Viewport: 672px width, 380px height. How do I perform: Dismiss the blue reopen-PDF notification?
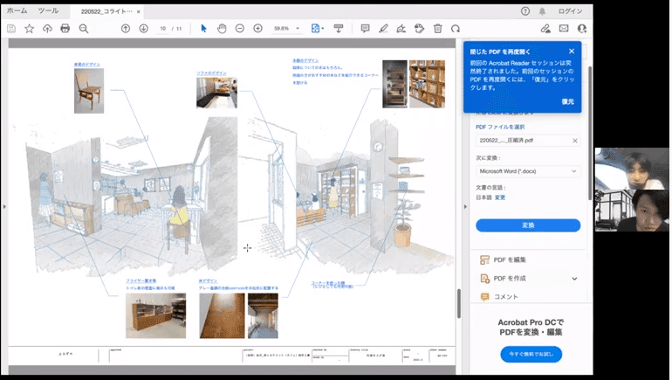[572, 51]
